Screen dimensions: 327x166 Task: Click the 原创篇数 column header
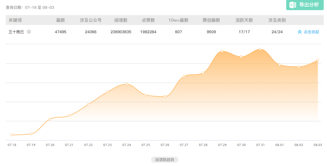click(x=211, y=20)
